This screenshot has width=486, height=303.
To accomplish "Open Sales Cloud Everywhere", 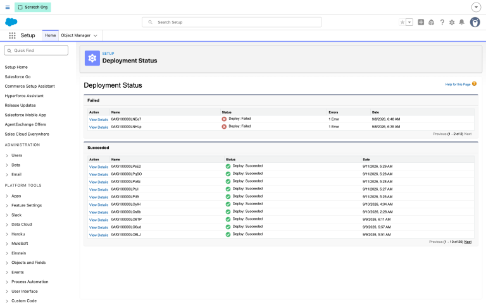I will click(27, 134).
